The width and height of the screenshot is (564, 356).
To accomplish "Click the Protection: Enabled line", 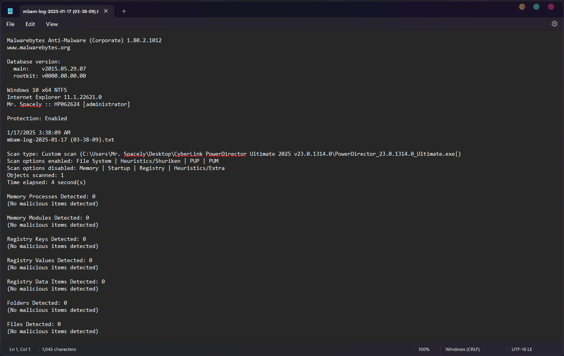I will (x=37, y=119).
